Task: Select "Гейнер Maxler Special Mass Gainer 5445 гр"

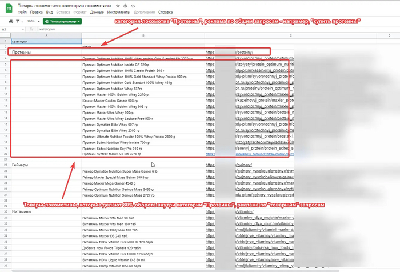Action: (x=143, y=177)
